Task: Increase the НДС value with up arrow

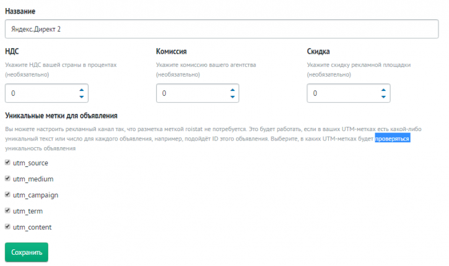Action: coord(82,90)
